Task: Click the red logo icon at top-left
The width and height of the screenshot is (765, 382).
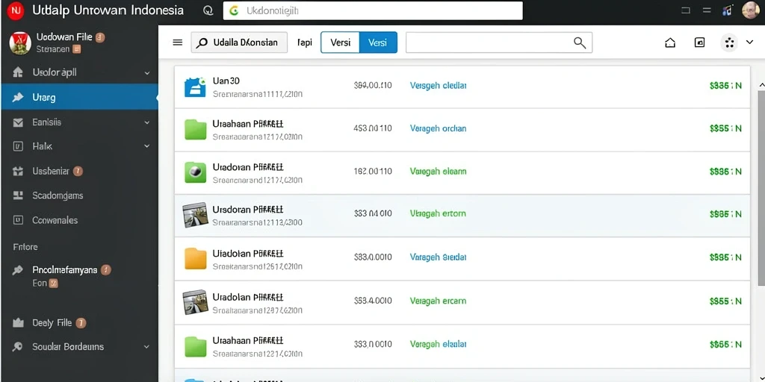Action: tap(16, 10)
